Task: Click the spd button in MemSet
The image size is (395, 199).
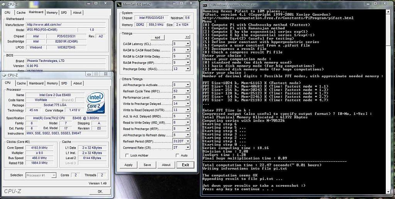Action: (x=157, y=37)
